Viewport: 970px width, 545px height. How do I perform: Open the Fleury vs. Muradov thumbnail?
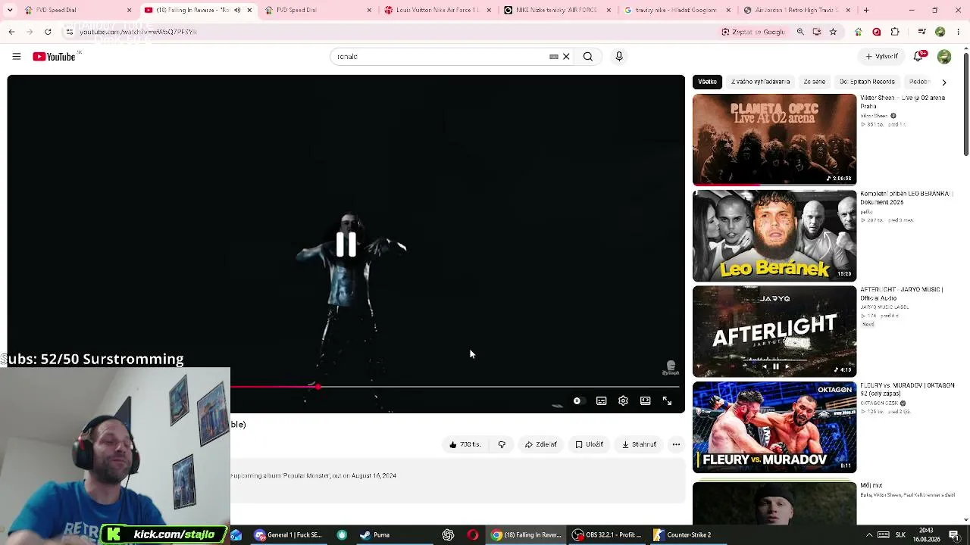pyautogui.click(x=774, y=428)
